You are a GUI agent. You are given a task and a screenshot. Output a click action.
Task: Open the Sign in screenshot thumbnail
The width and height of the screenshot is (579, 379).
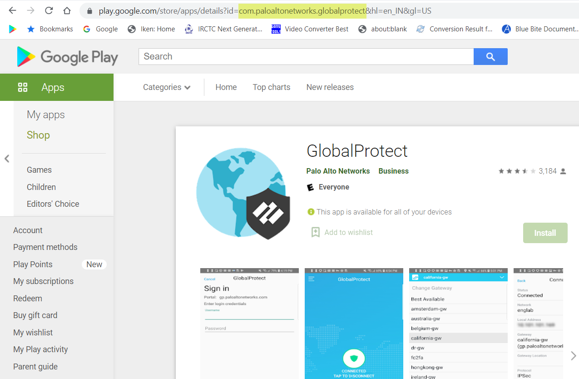(249, 323)
